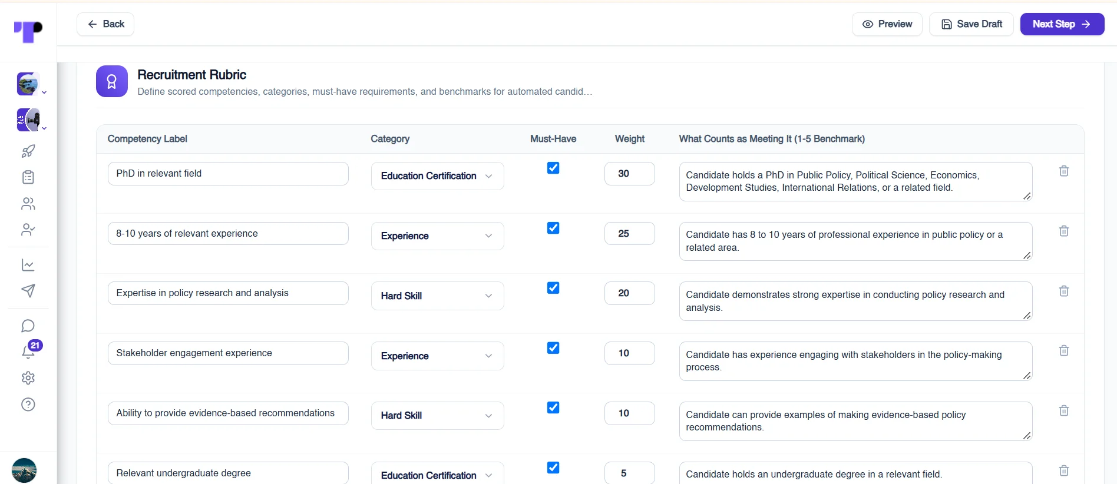Delete the Expertise in policy research row
The image size is (1117, 484).
pos(1064,291)
